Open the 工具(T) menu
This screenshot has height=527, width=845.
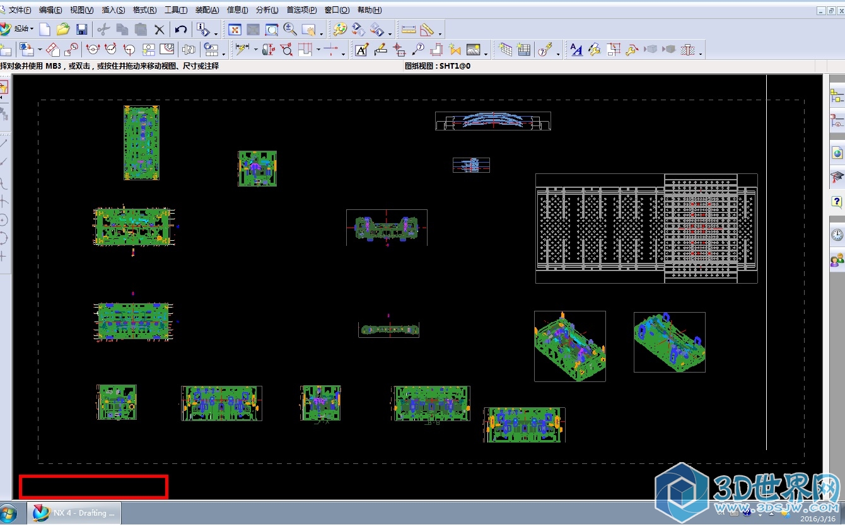click(x=176, y=10)
